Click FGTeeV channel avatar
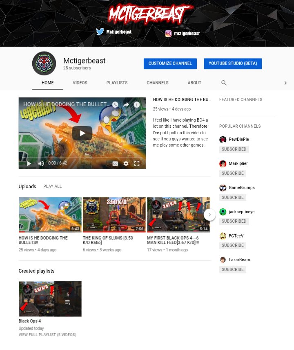 tap(223, 236)
